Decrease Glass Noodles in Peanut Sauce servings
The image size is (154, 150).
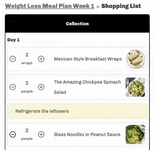coord(13,135)
